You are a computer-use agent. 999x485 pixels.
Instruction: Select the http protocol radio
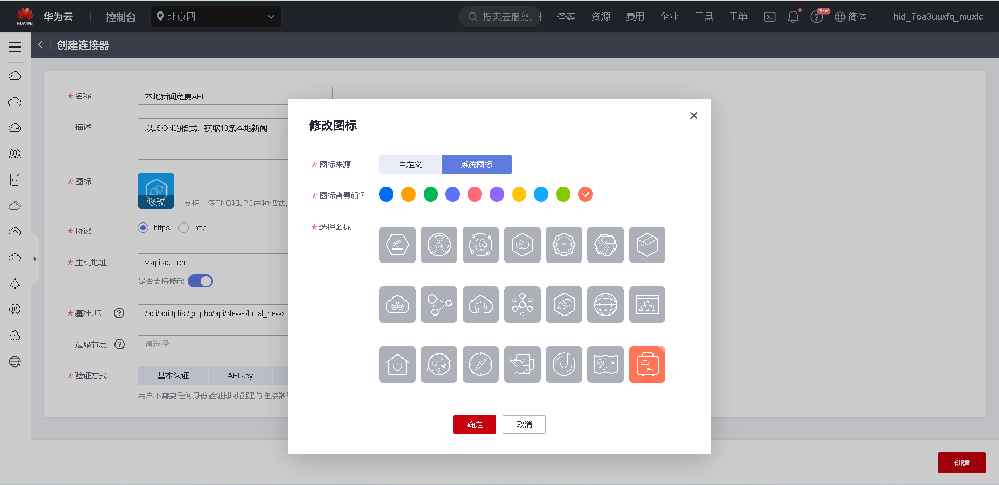tap(184, 228)
